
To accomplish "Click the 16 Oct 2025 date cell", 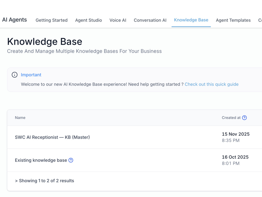I will click(235, 157).
